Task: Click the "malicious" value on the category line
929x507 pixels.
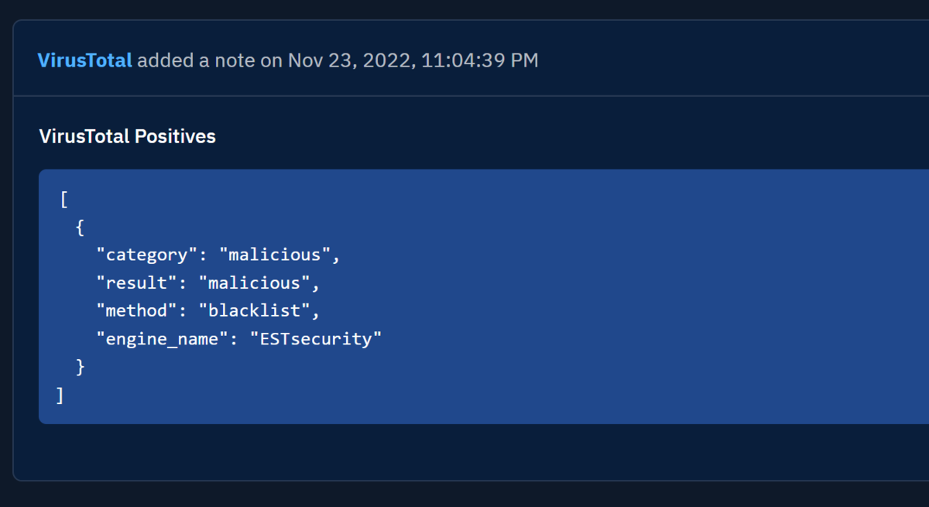Action: pyautogui.click(x=276, y=255)
